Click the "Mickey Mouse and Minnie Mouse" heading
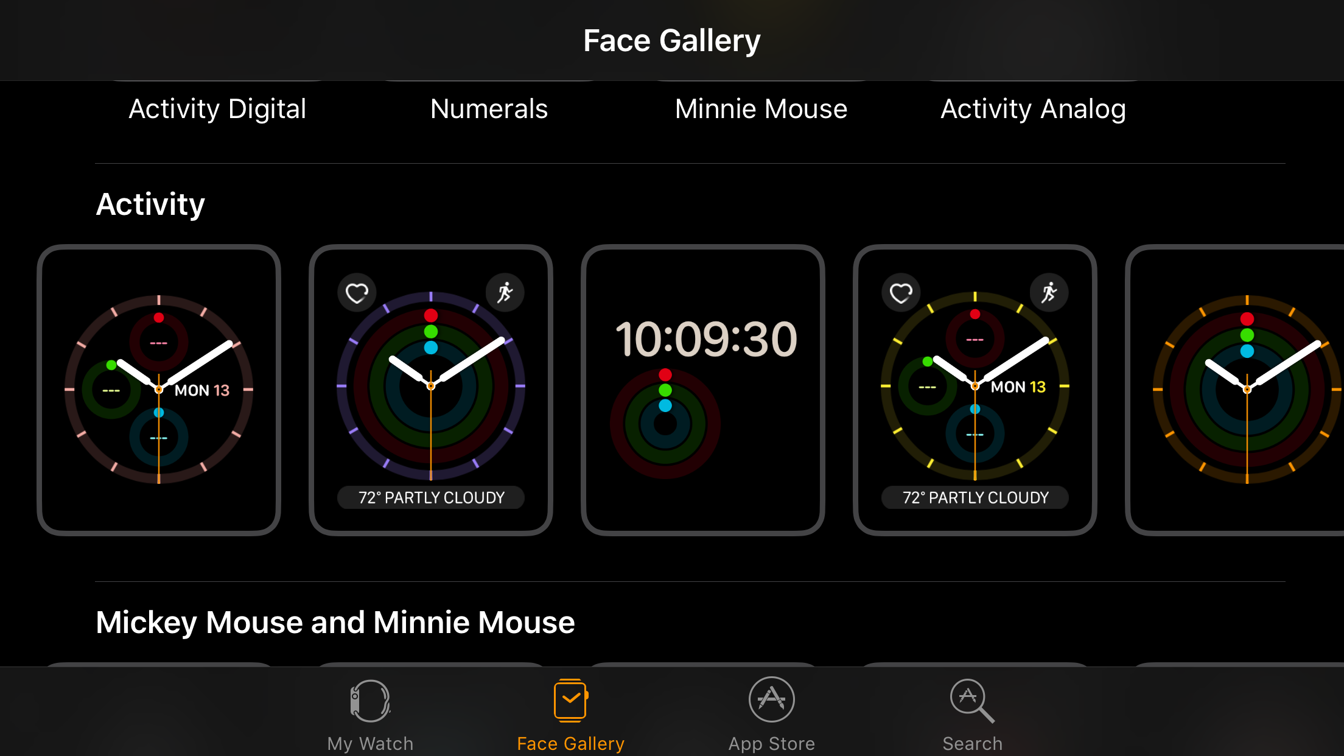The height and width of the screenshot is (756, 1344). point(335,622)
